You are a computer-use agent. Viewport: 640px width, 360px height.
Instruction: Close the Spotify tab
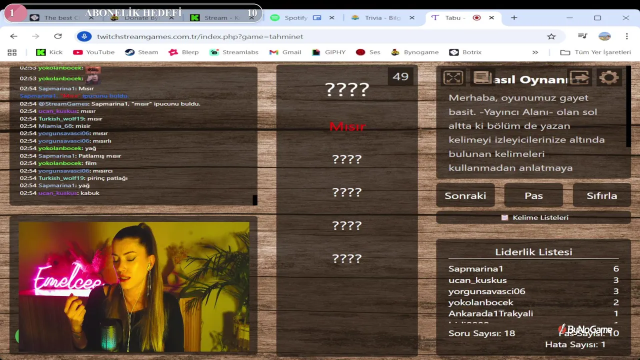(x=332, y=17)
